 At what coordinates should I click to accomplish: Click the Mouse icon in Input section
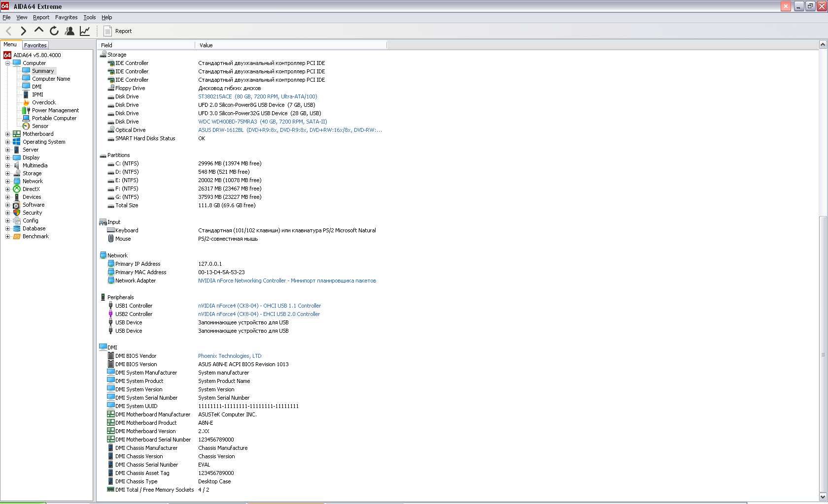[x=111, y=239]
